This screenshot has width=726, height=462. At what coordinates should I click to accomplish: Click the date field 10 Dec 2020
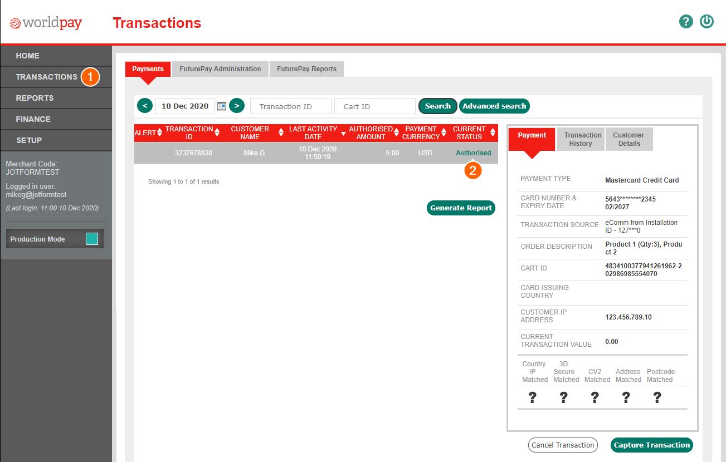[x=185, y=106]
